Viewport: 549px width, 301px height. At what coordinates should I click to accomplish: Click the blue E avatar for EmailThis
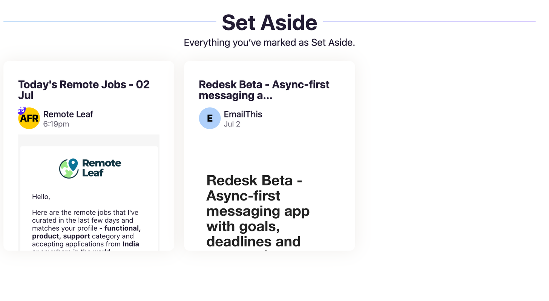(210, 118)
